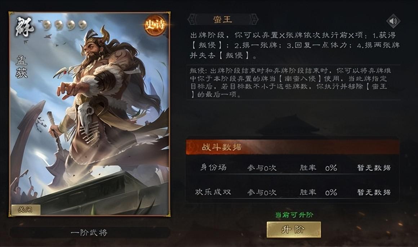Select the third star orb on card
The width and height of the screenshot is (418, 247).
71,25
